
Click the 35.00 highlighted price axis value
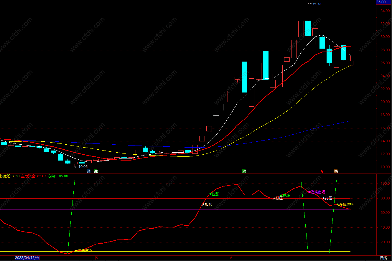pyautogui.click(x=384, y=2)
